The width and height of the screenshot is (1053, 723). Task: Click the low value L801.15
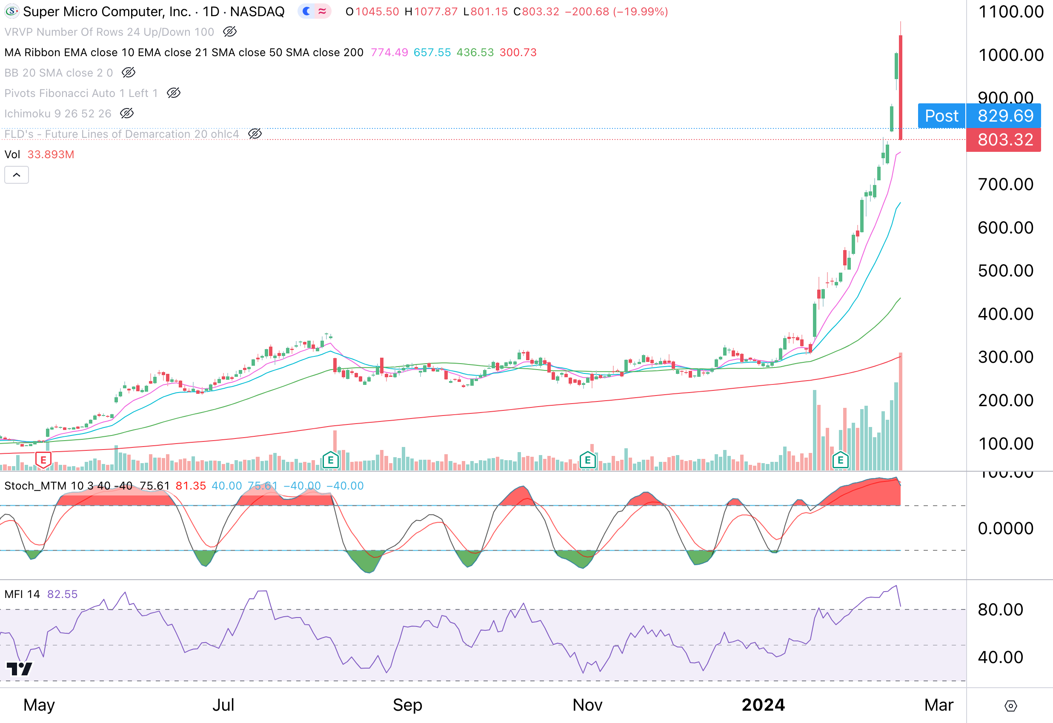tap(486, 11)
